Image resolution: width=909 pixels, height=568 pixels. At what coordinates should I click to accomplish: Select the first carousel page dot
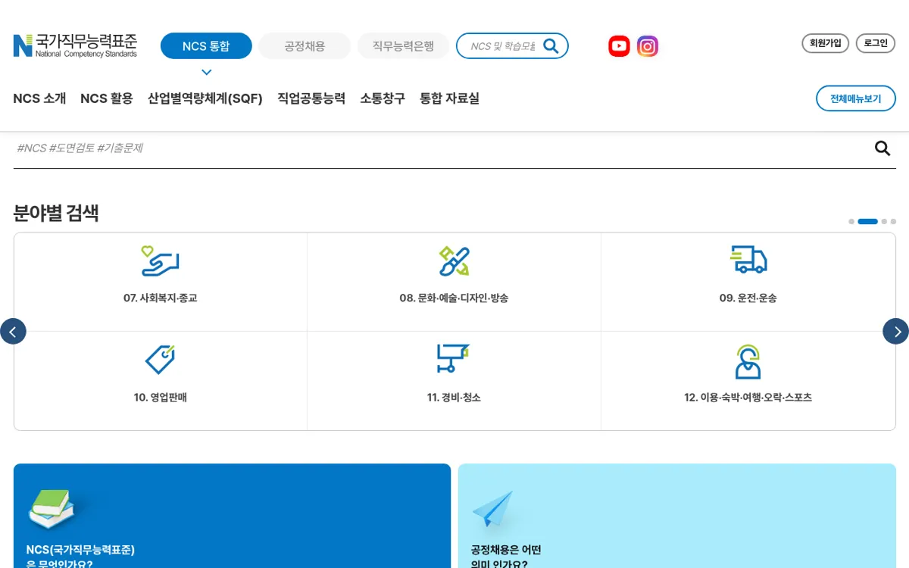point(851,222)
